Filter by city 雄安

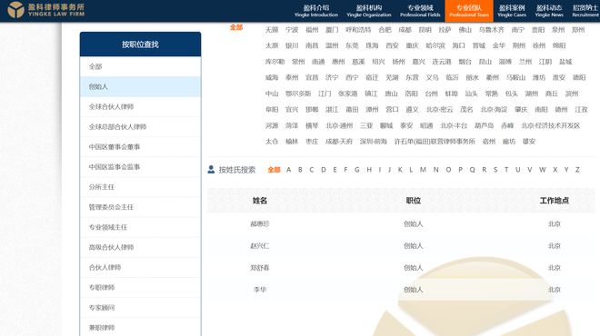[529, 142]
